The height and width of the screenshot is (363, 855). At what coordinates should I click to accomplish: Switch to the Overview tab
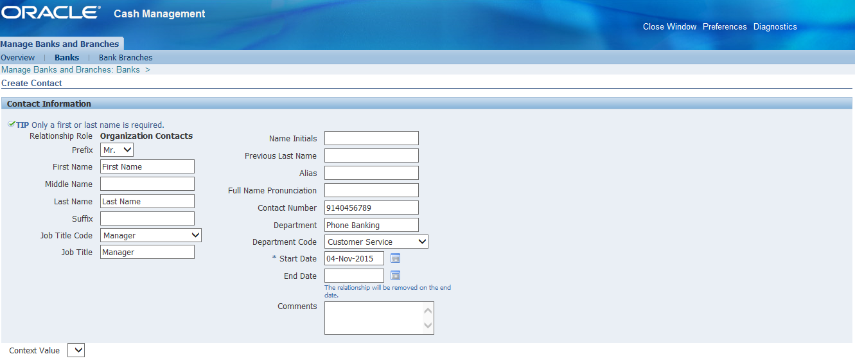(18, 58)
